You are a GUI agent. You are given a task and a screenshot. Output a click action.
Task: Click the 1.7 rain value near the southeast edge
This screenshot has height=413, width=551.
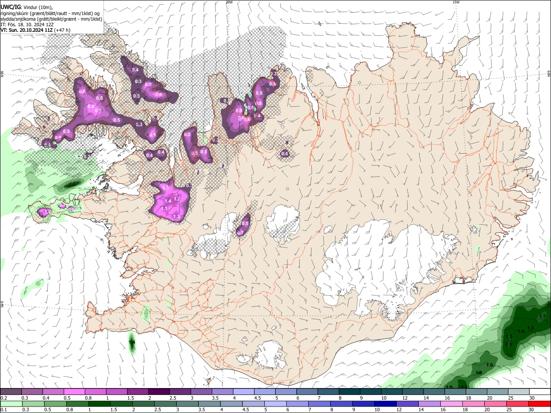tap(542, 317)
